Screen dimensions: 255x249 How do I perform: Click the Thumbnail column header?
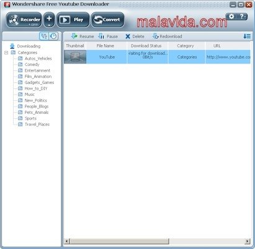[75, 46]
